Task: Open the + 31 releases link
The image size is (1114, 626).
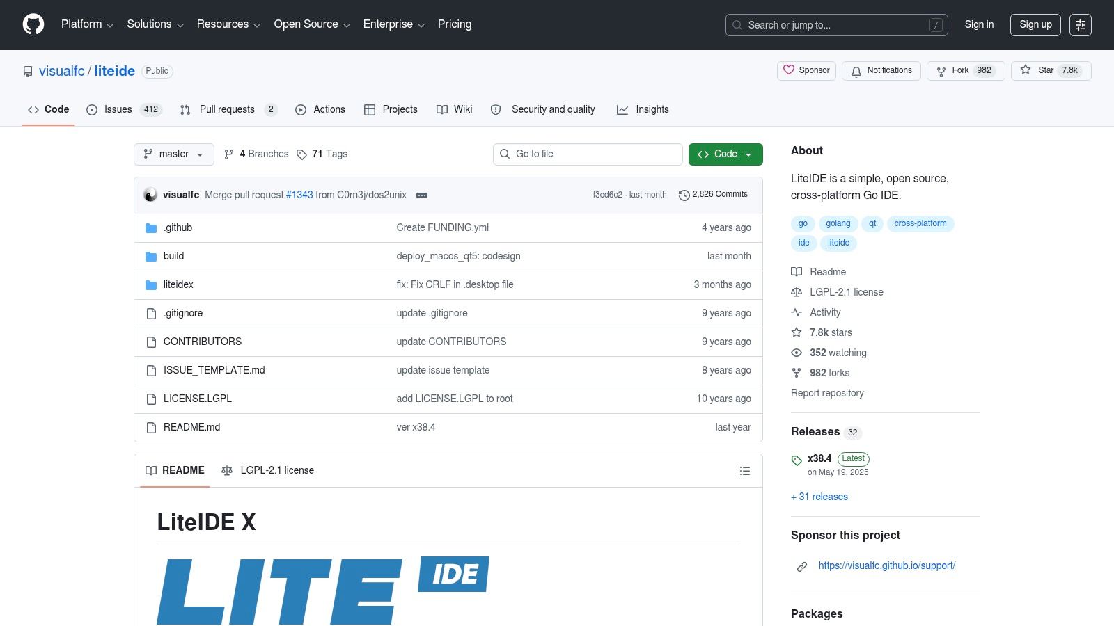Action: pyautogui.click(x=819, y=497)
